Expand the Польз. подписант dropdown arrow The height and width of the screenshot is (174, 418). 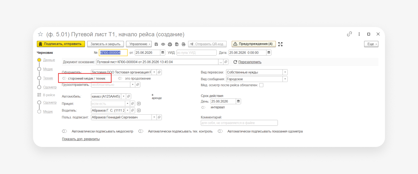[154, 117]
